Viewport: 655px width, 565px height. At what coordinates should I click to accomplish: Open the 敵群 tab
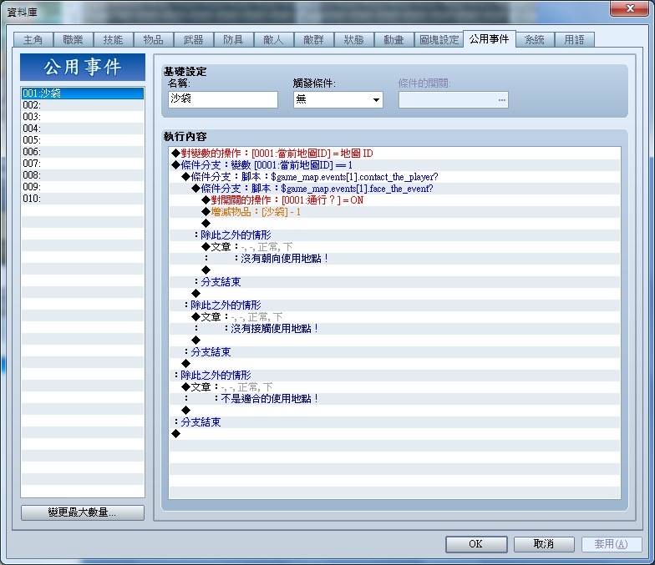tap(314, 40)
